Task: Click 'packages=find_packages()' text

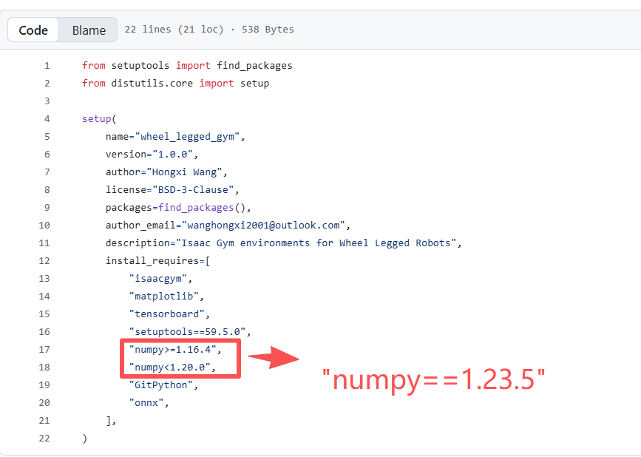Action: point(176,208)
